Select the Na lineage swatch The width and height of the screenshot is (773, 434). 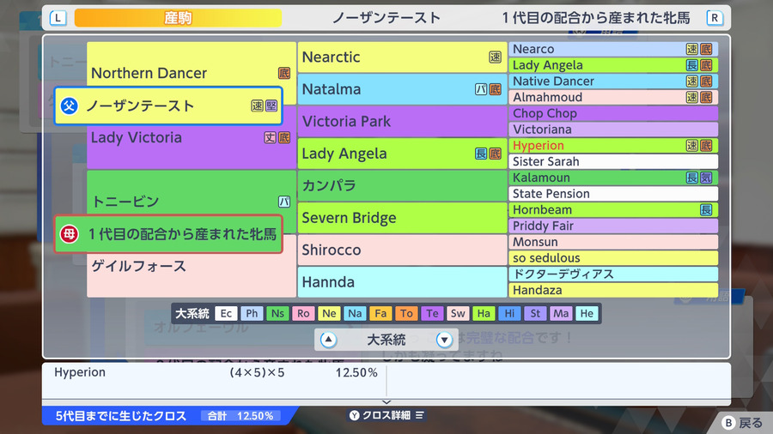(x=355, y=313)
